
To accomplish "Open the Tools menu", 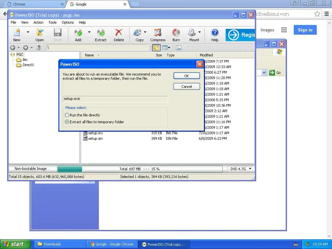I will tap(53, 22).
